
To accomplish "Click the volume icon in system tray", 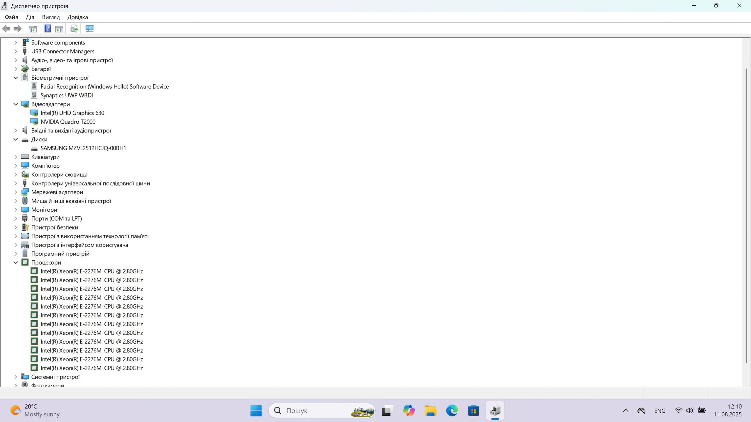I will coord(690,410).
